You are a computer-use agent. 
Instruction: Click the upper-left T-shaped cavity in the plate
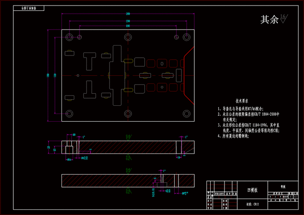(x=89, y=60)
